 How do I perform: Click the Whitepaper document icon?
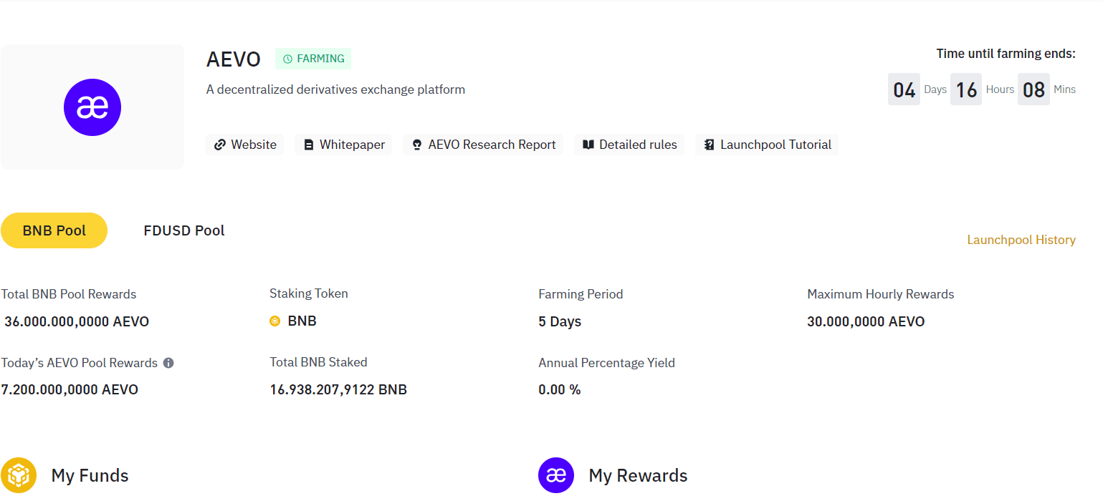[310, 145]
